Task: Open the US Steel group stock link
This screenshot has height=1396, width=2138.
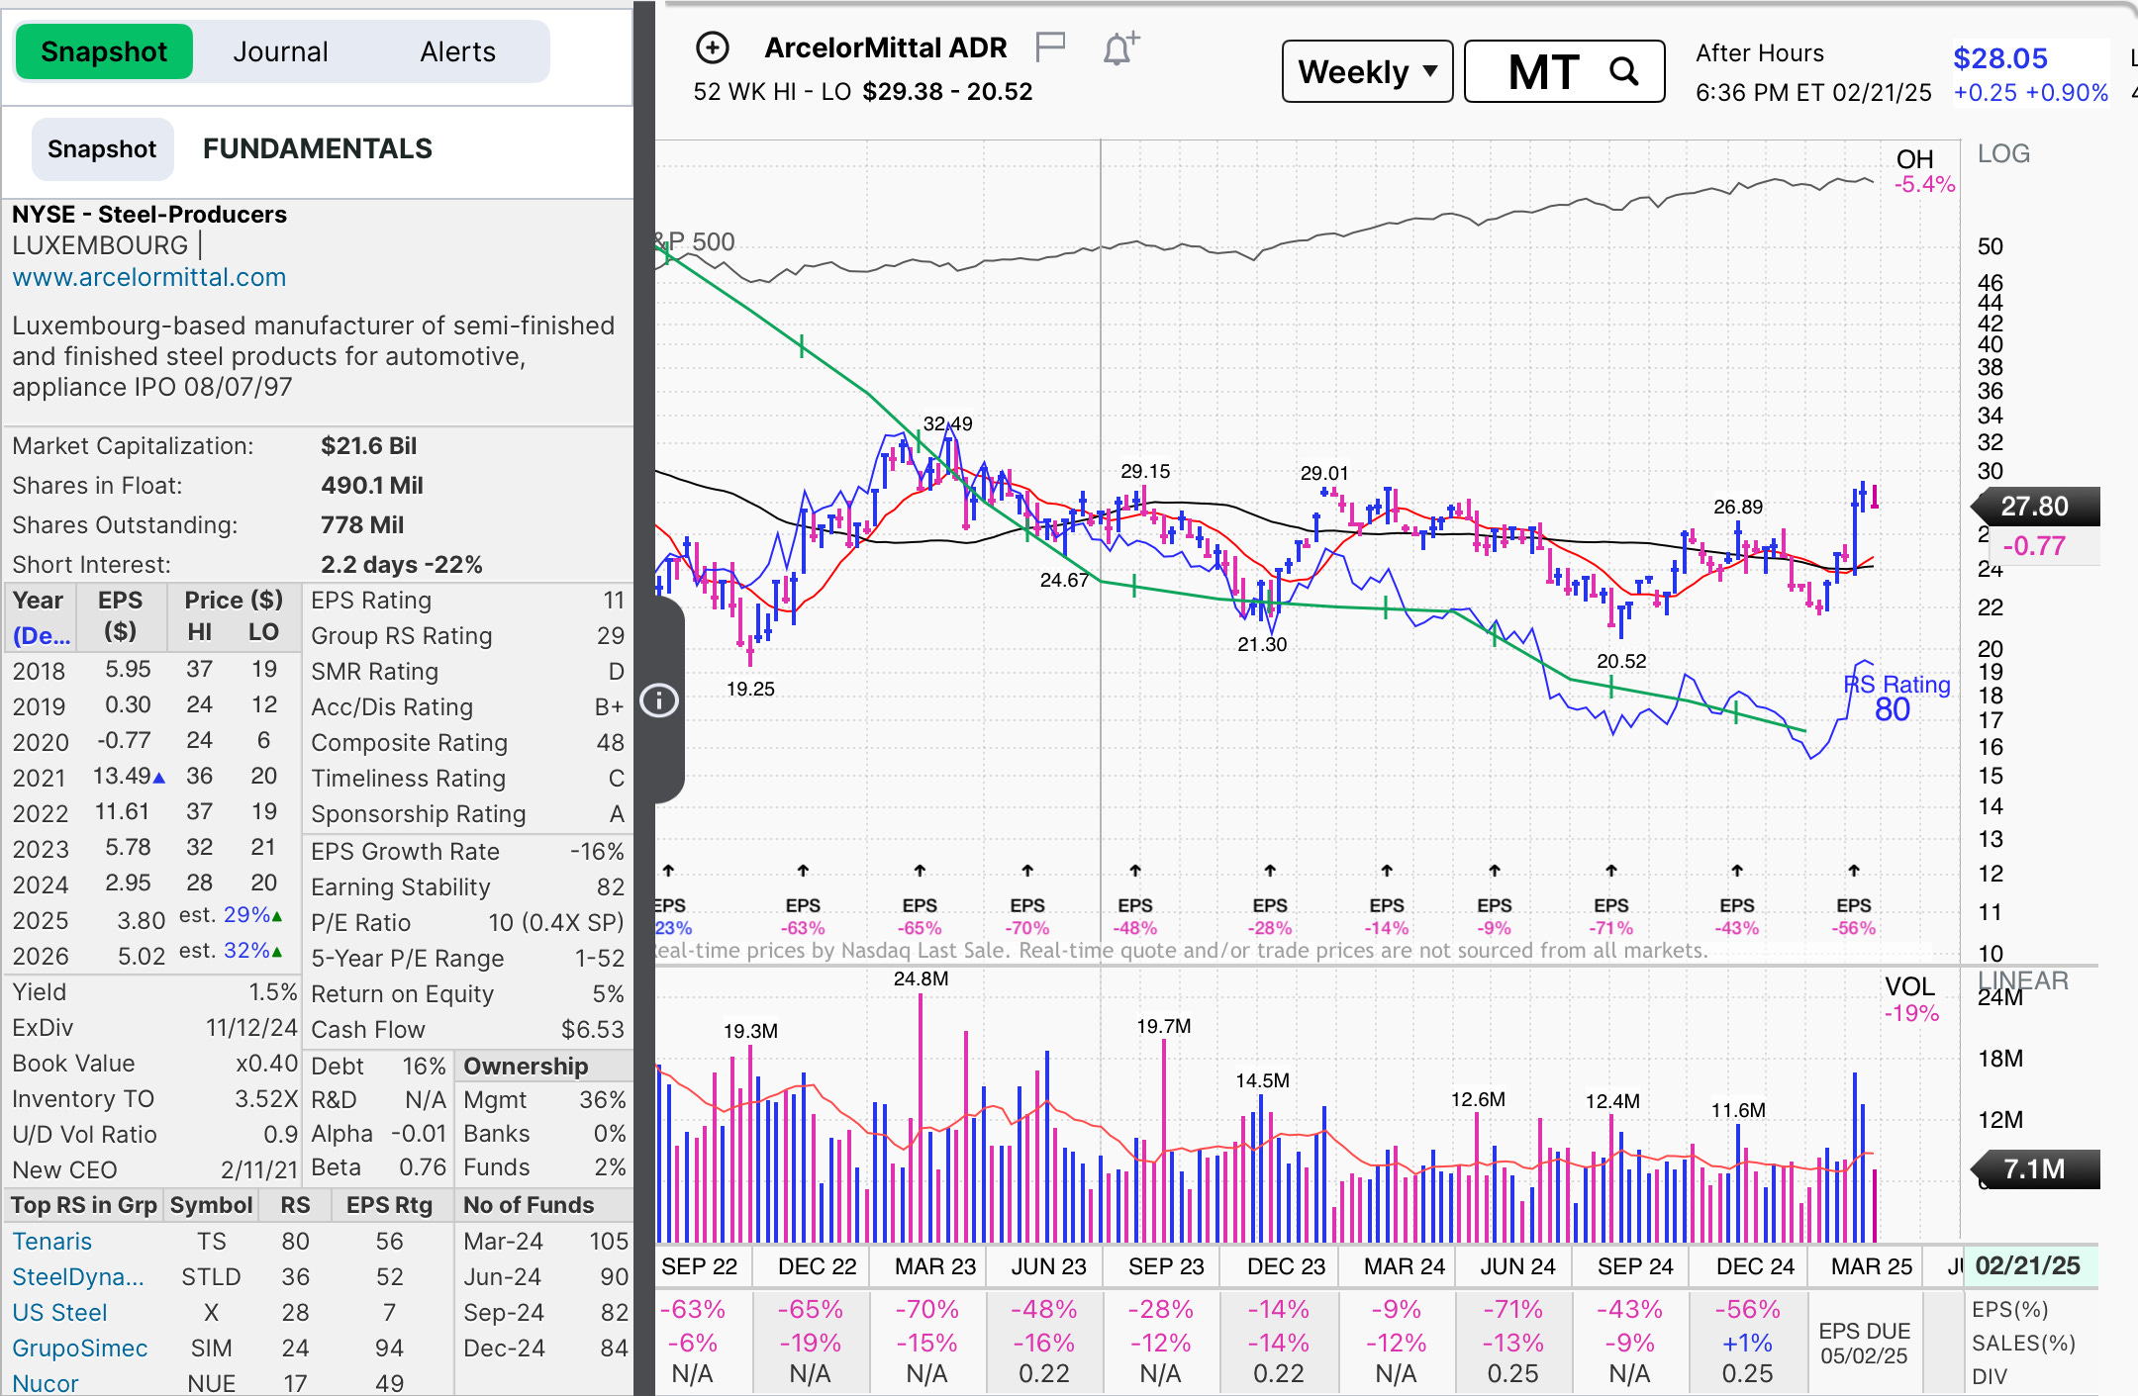Action: [x=59, y=1312]
